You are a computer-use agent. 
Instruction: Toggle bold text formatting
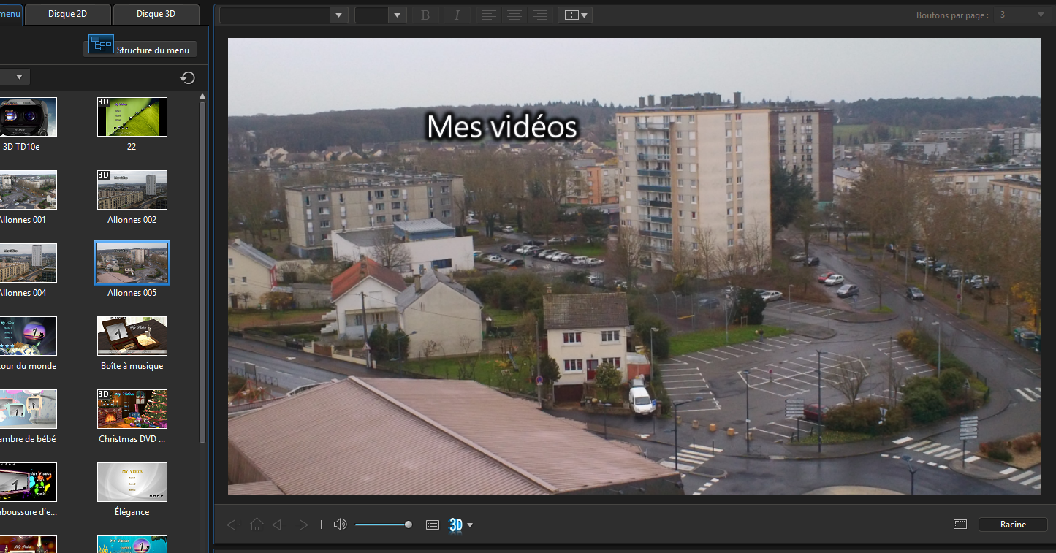(426, 15)
